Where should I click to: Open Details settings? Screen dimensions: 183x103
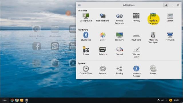coord(103,70)
